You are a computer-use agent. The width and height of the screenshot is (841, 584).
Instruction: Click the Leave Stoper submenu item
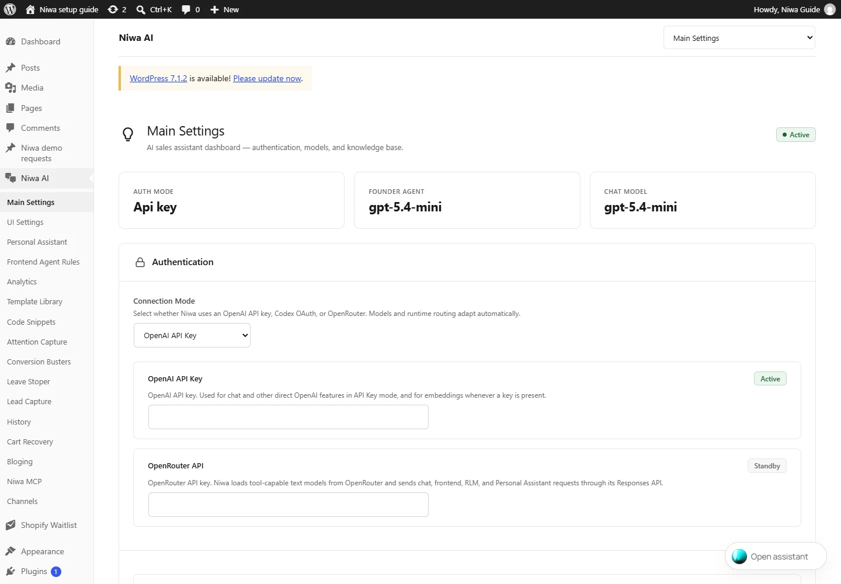click(28, 381)
